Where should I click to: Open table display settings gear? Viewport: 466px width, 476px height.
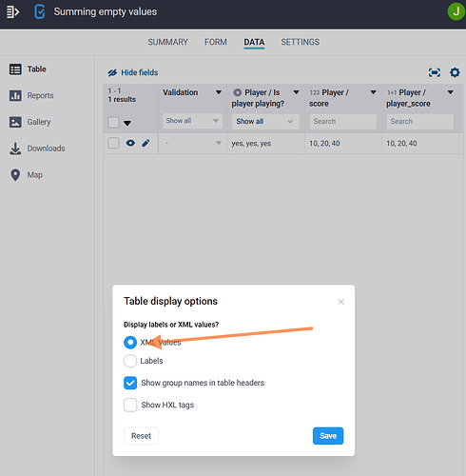455,72
